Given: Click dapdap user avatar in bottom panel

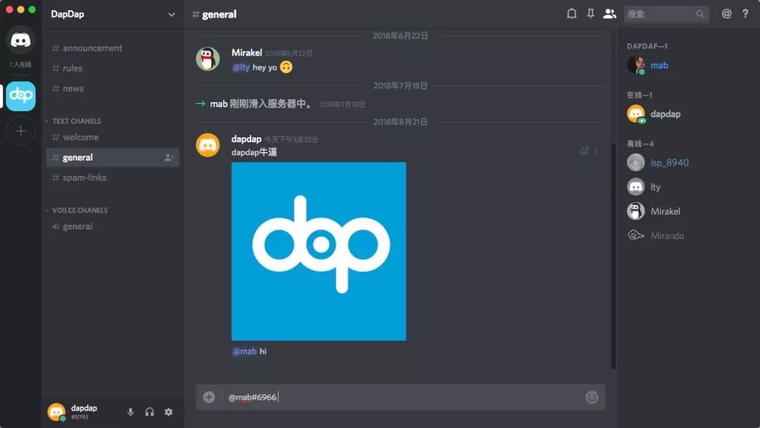Looking at the screenshot, I should click(56, 412).
